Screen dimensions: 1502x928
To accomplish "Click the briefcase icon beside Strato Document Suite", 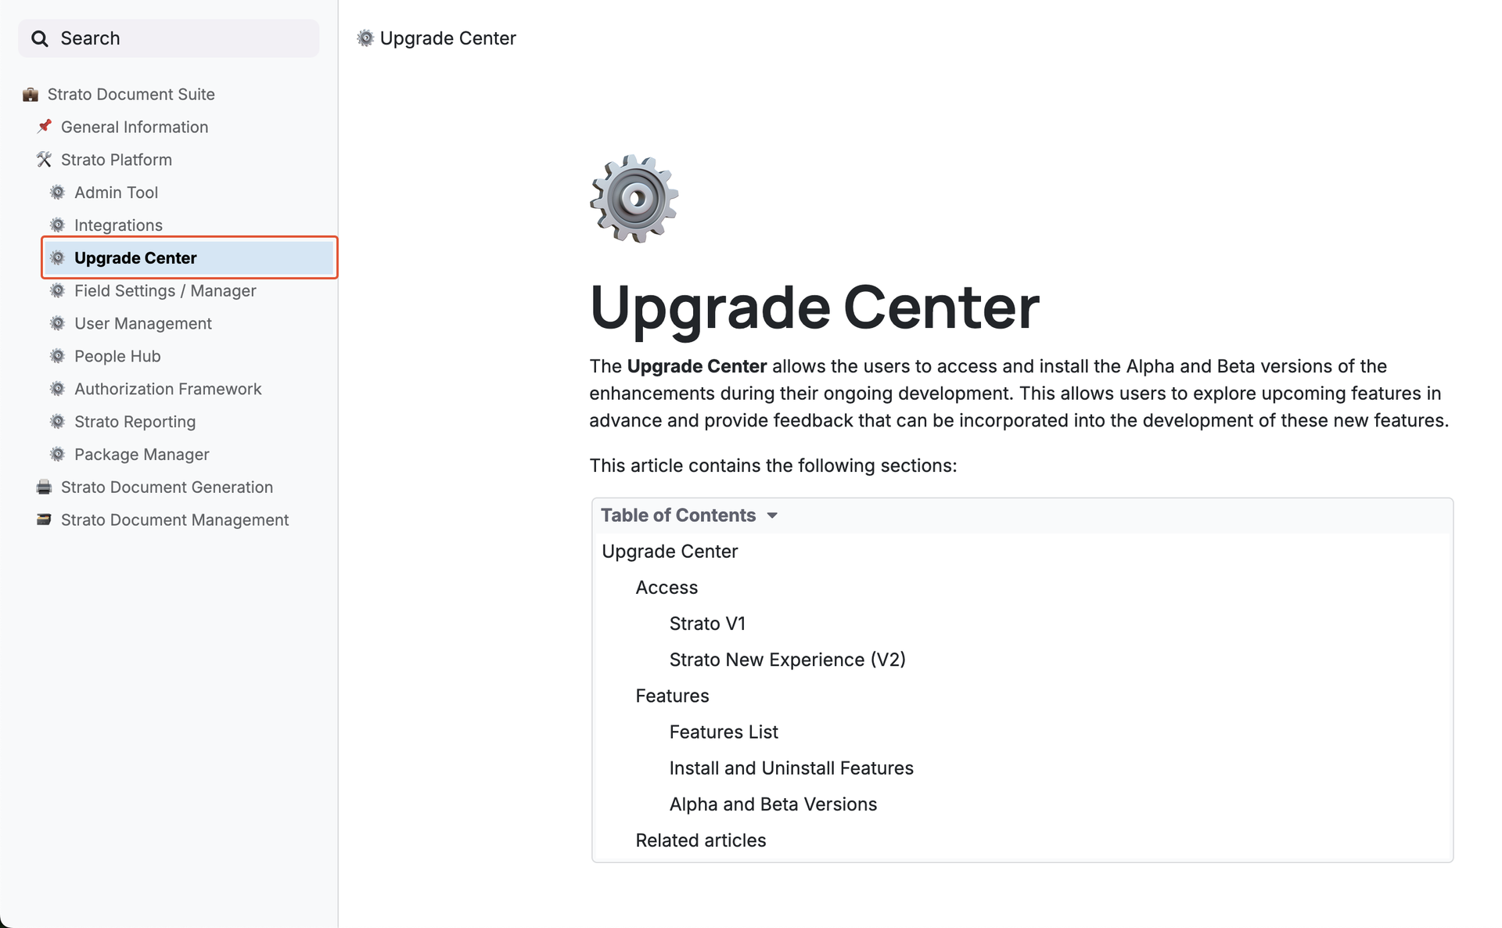I will (x=31, y=95).
